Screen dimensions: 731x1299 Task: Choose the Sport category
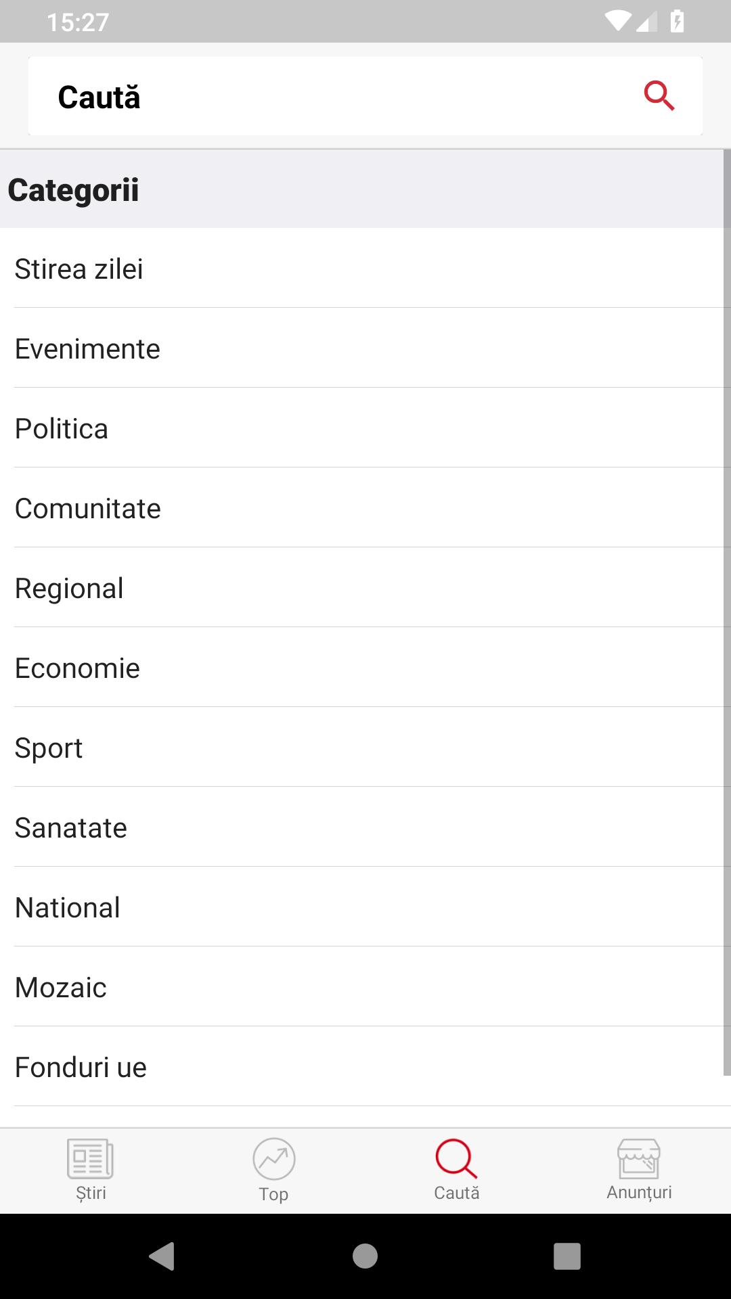365,747
